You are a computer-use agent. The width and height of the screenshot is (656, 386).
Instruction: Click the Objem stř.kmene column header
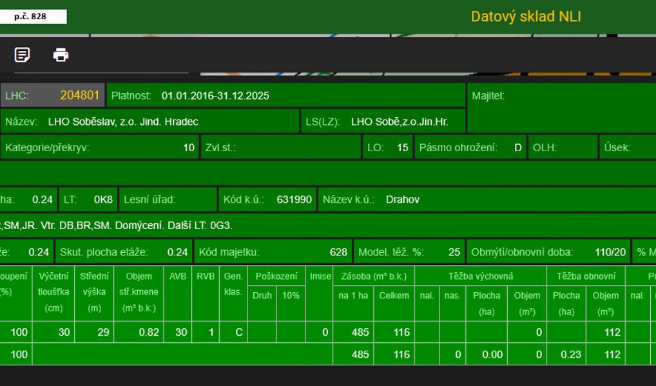click(139, 292)
